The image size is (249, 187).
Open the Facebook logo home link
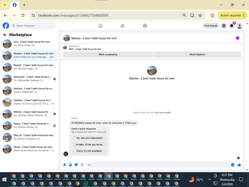click(x=6, y=26)
